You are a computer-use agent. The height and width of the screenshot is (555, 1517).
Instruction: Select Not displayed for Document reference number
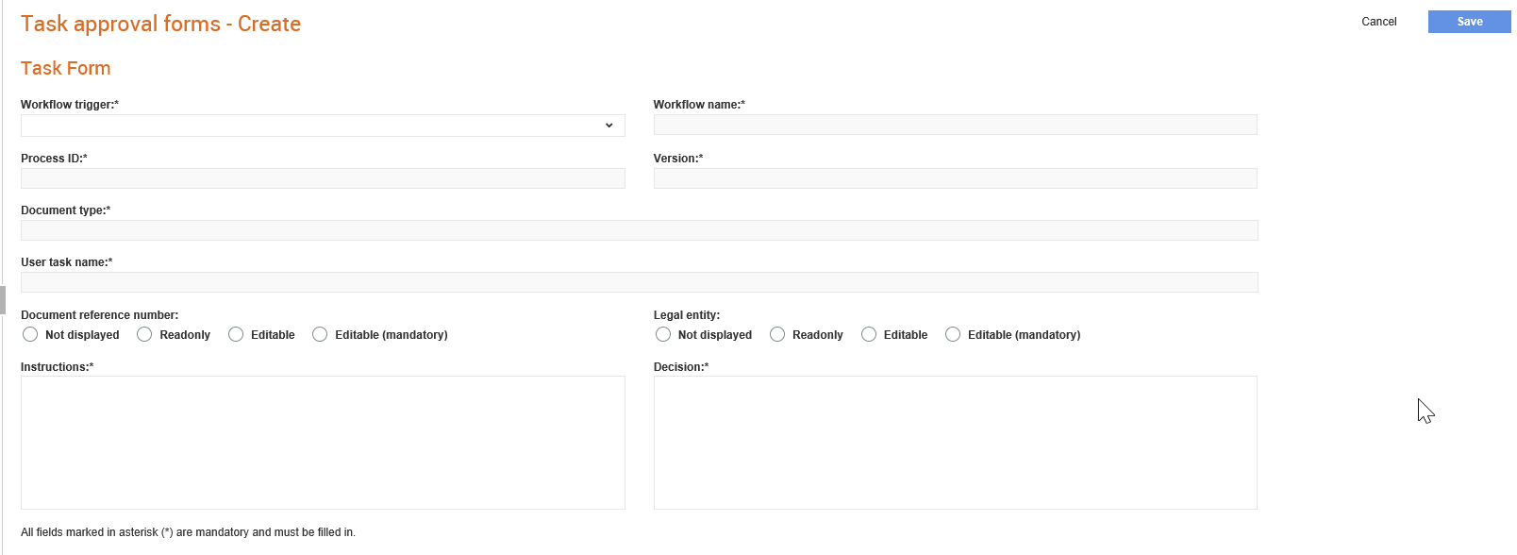pyautogui.click(x=30, y=334)
